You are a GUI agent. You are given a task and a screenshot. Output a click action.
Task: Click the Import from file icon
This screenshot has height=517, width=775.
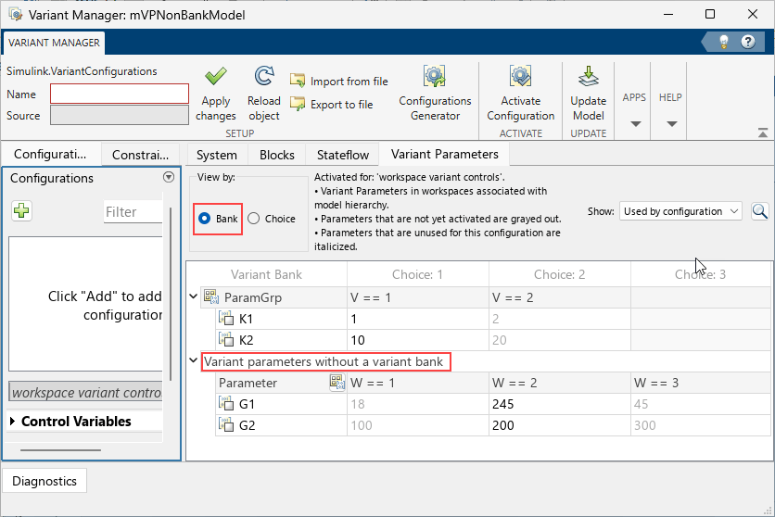point(298,80)
